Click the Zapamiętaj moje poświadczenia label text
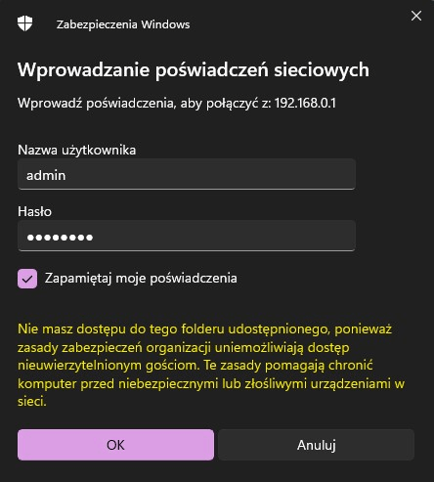Image resolution: width=434 pixels, height=482 pixels. (x=141, y=279)
